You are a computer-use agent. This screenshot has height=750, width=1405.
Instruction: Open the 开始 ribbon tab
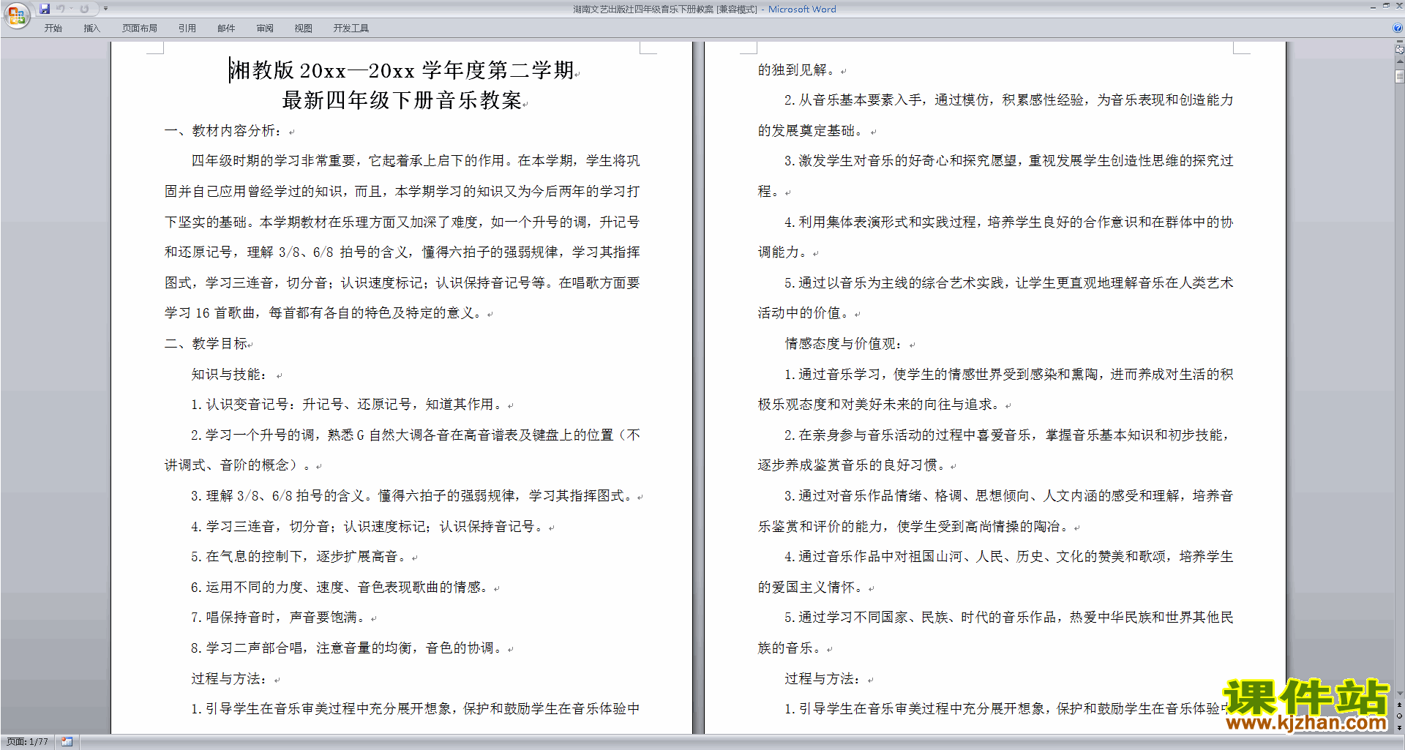53,29
